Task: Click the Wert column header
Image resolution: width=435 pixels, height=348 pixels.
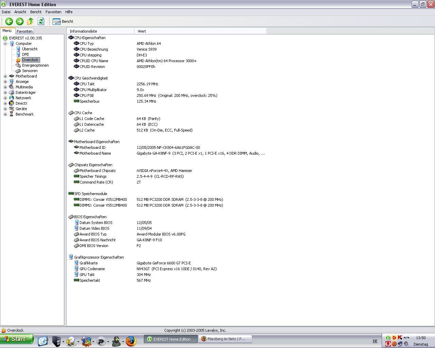Action: pyautogui.click(x=201, y=31)
